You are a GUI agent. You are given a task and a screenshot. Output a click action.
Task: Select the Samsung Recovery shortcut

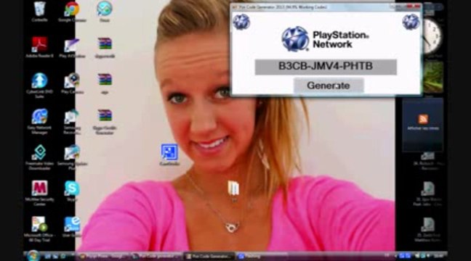pyautogui.click(x=72, y=121)
